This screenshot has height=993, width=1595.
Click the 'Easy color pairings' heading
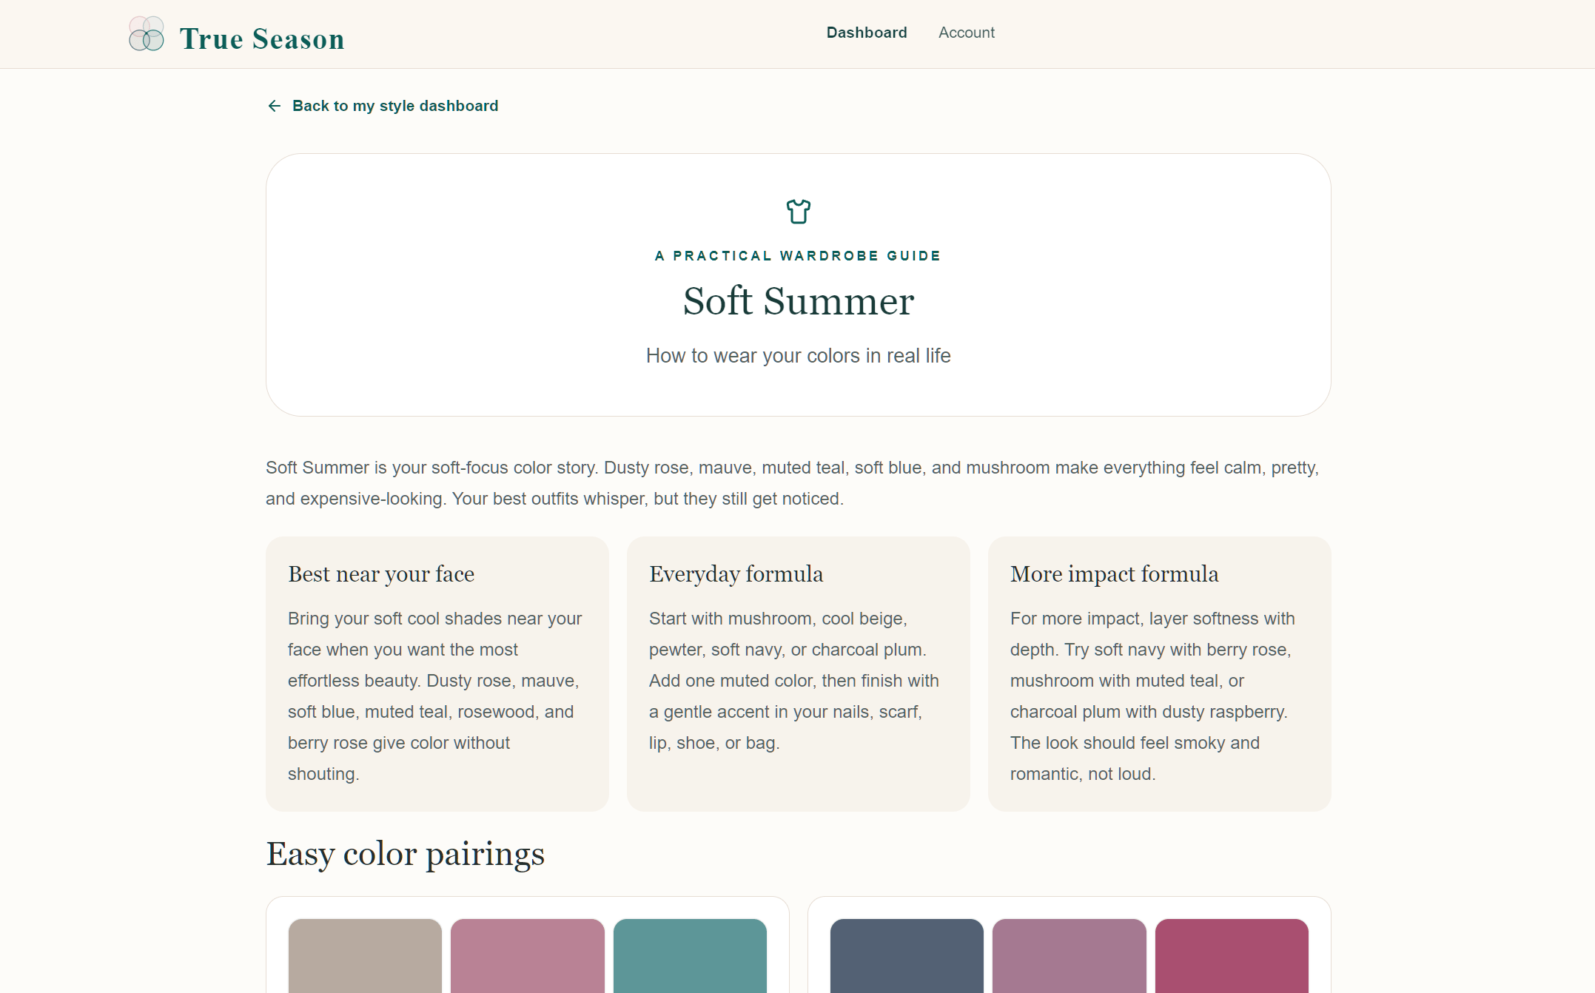pos(406,854)
